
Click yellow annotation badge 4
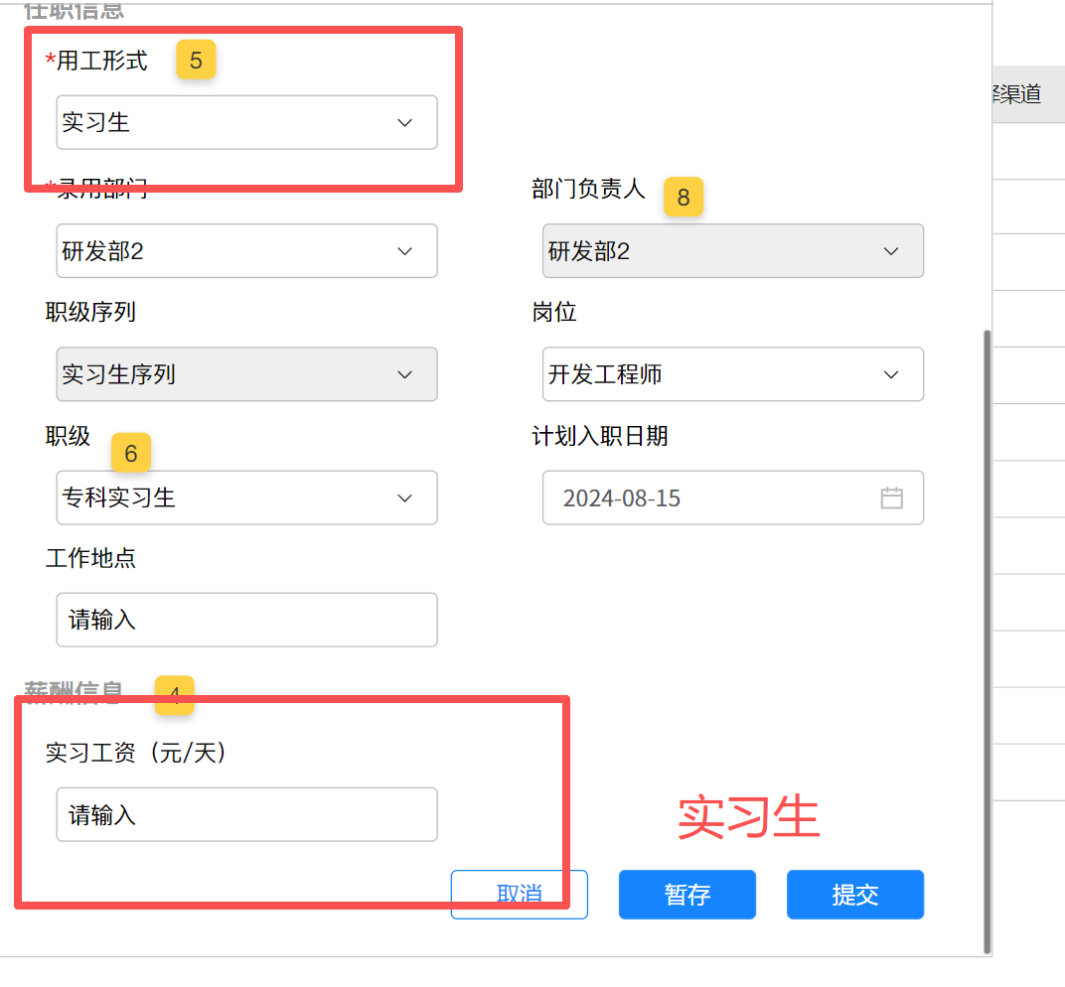point(174,695)
